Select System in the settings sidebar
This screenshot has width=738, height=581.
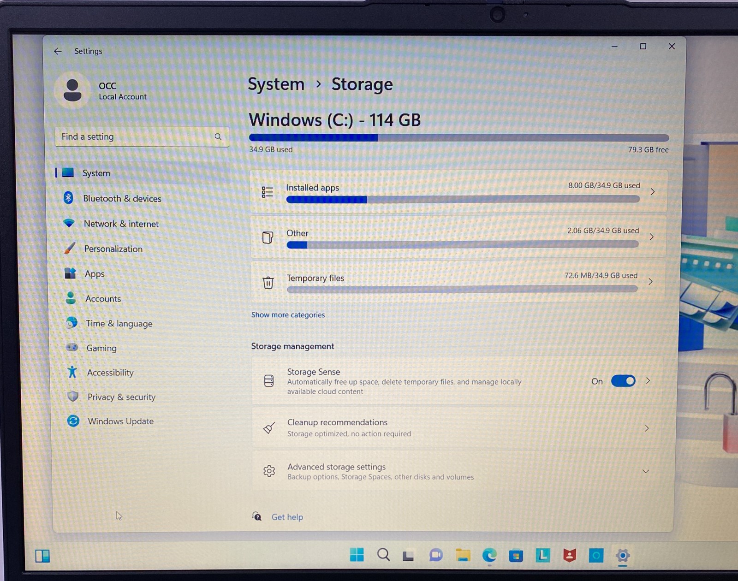[142, 173]
